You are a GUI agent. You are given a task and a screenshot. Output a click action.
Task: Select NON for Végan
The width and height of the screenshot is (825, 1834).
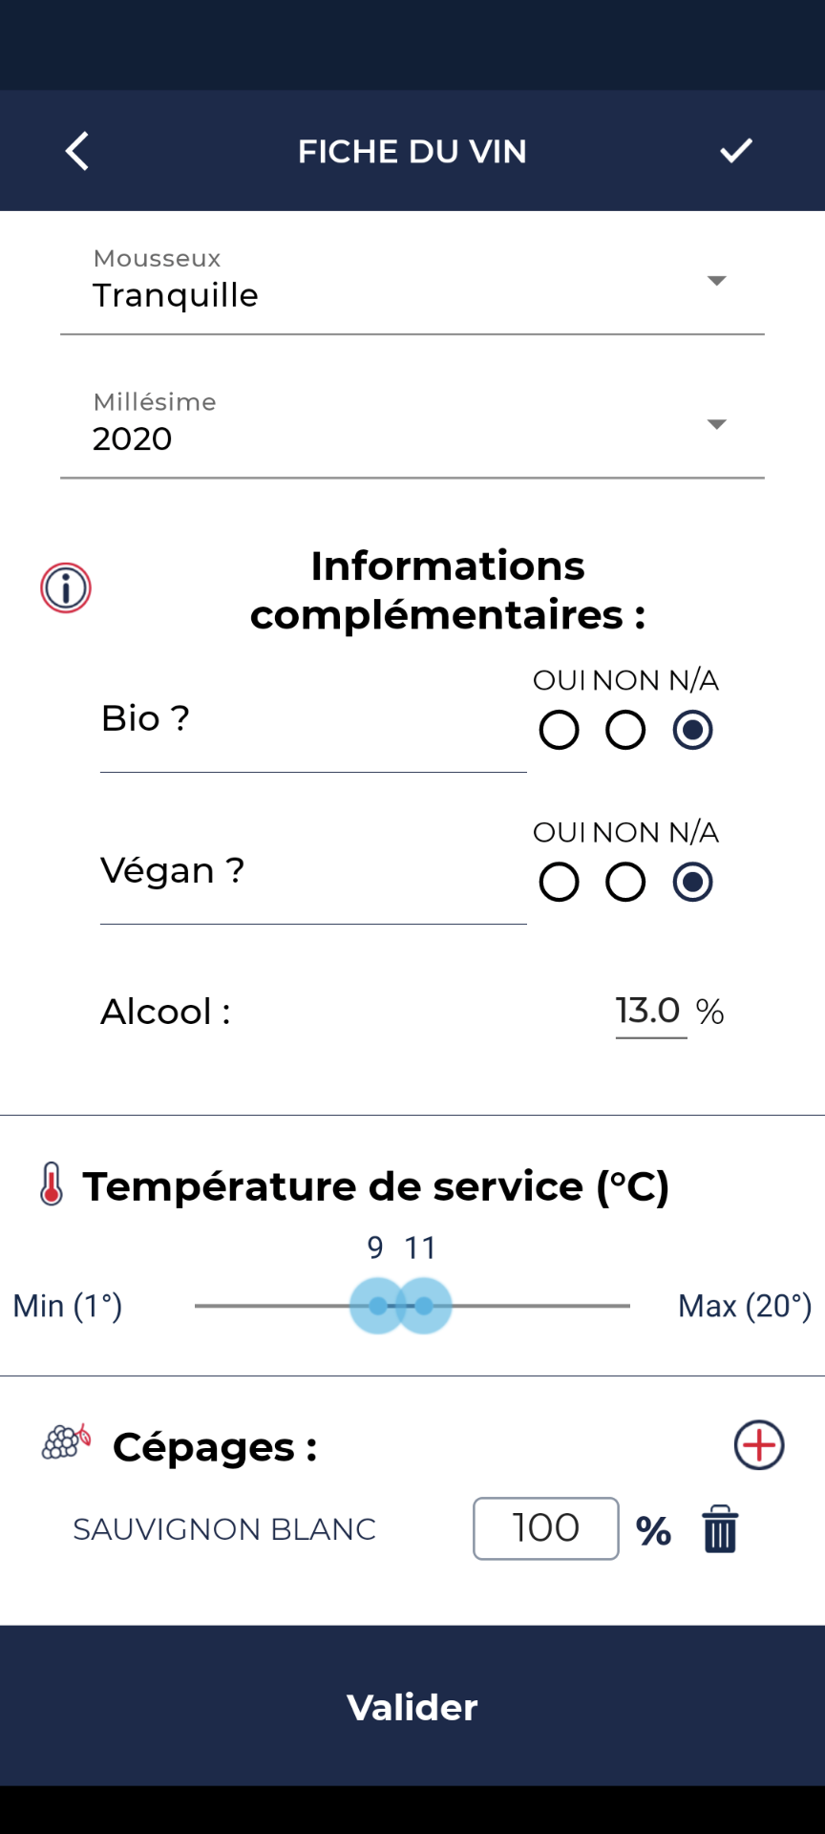625,883
